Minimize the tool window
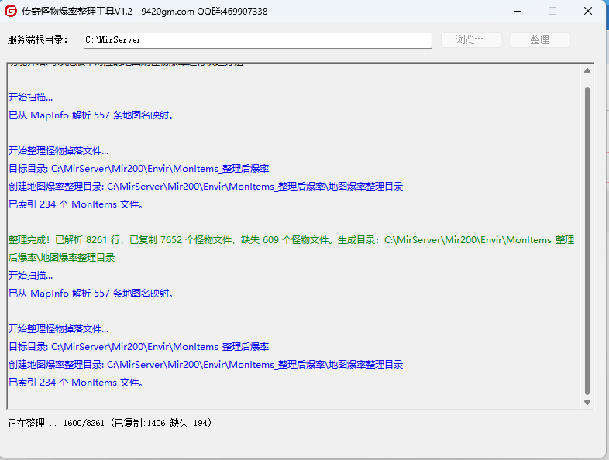609x460 pixels. [518, 12]
